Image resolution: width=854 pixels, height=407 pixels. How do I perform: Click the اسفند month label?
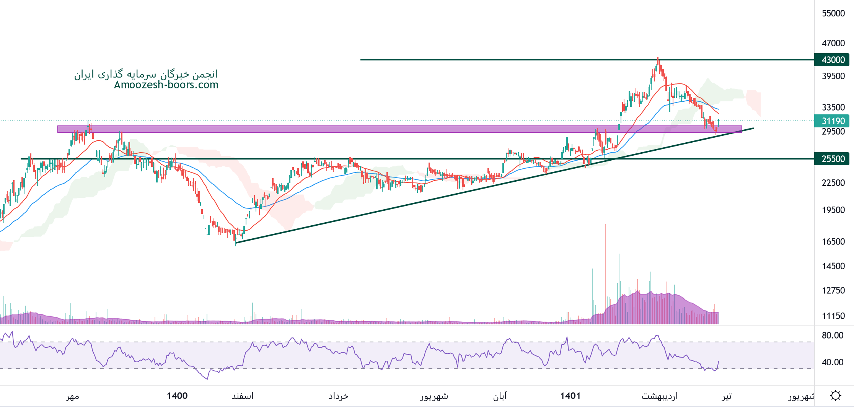243,396
